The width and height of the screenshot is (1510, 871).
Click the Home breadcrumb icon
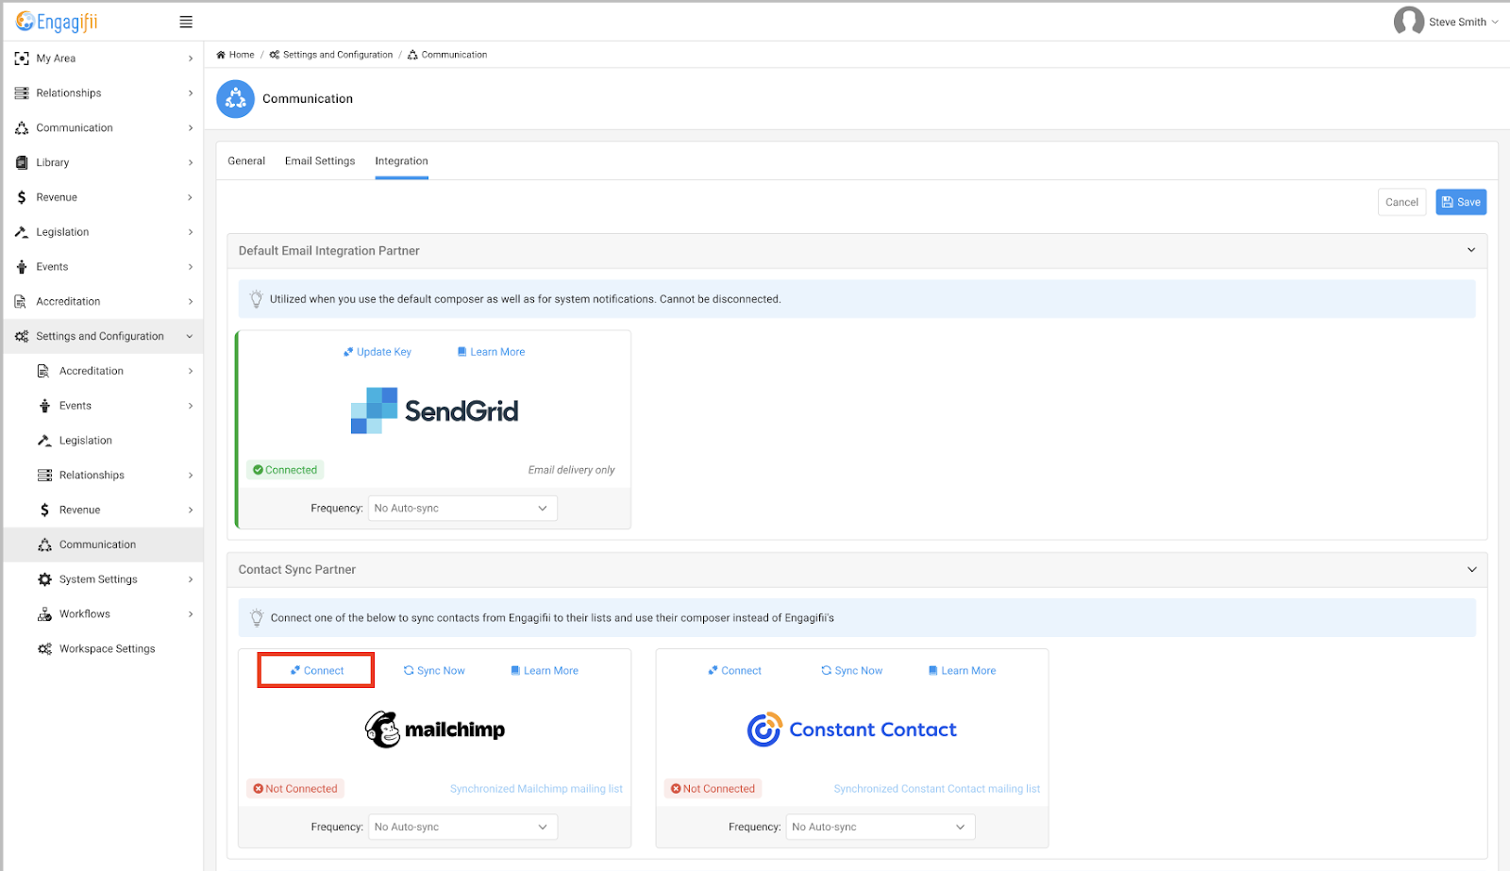(x=221, y=55)
